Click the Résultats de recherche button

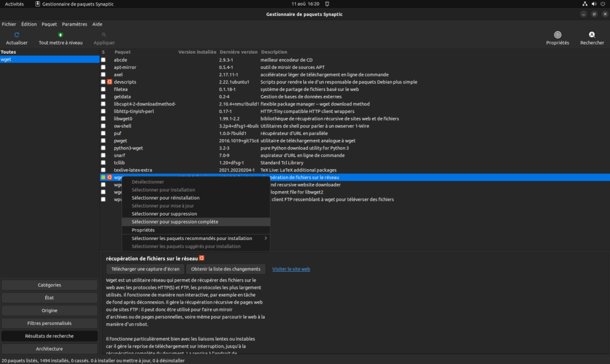click(49, 336)
